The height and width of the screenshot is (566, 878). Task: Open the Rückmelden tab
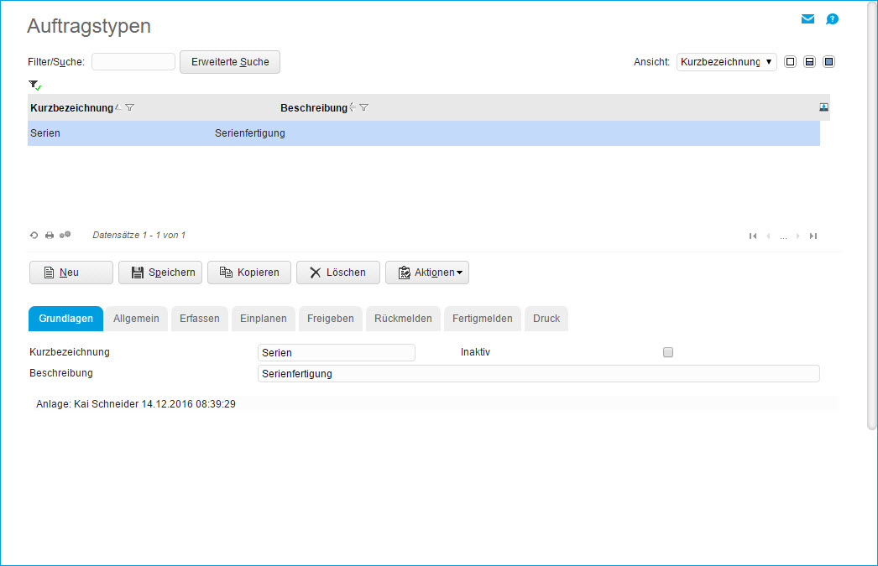point(403,319)
